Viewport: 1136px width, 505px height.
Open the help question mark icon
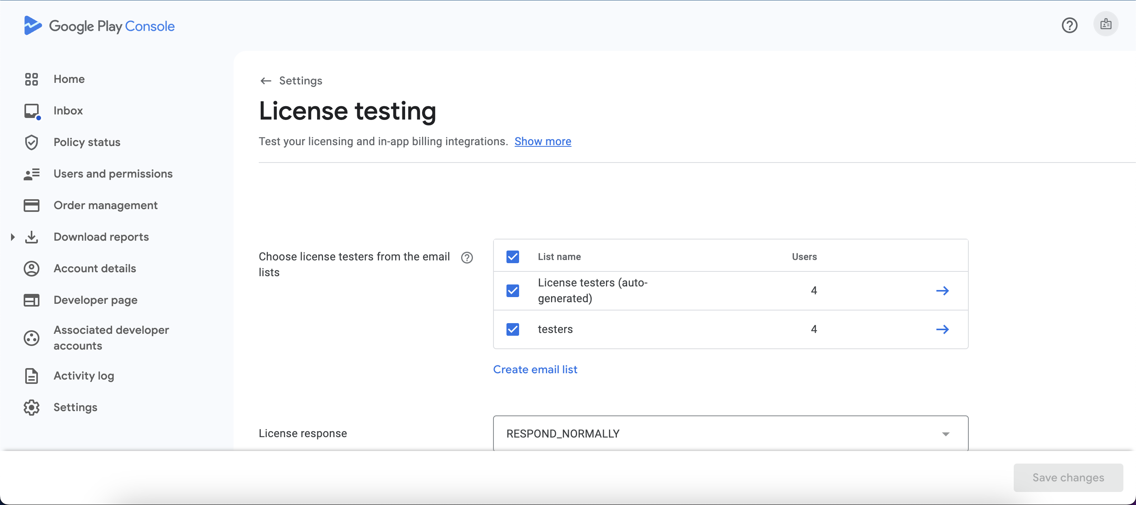[x=1069, y=25]
